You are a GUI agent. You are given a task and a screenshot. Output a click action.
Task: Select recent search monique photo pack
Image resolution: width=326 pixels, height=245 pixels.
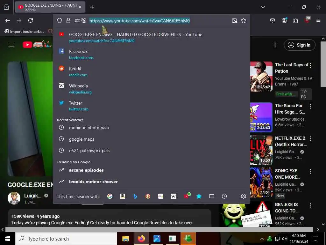tap(151, 128)
